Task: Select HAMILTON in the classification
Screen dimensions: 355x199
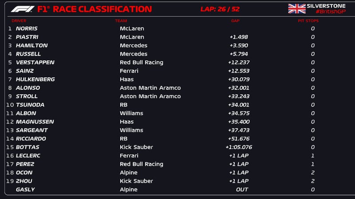Action: pos(32,46)
